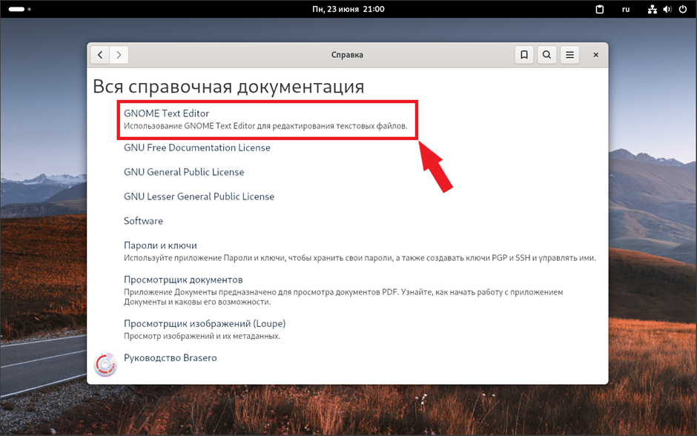Image resolution: width=697 pixels, height=436 pixels.
Task: Open GNU General Public License page
Action: pos(183,172)
